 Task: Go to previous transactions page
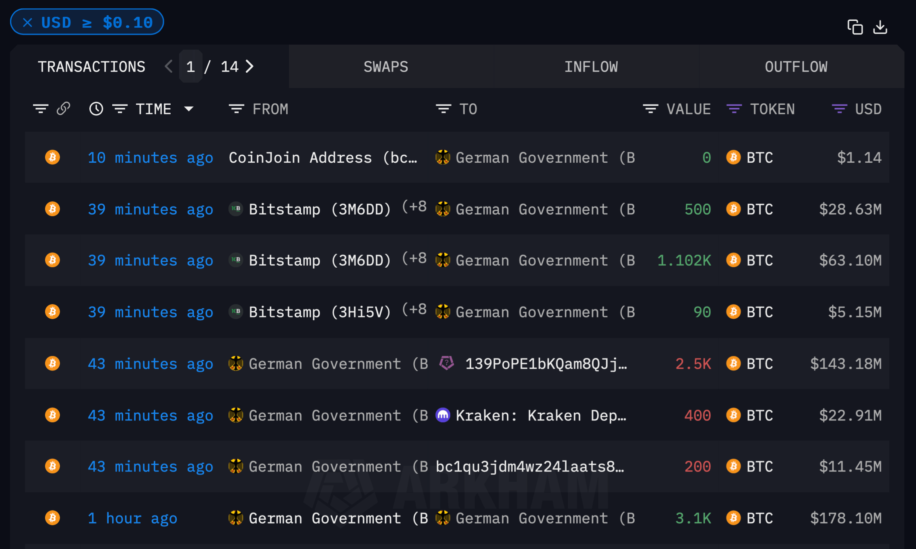[169, 66]
